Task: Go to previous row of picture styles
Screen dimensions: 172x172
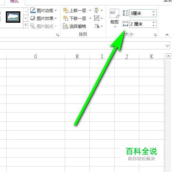Action: (x=25, y=11)
